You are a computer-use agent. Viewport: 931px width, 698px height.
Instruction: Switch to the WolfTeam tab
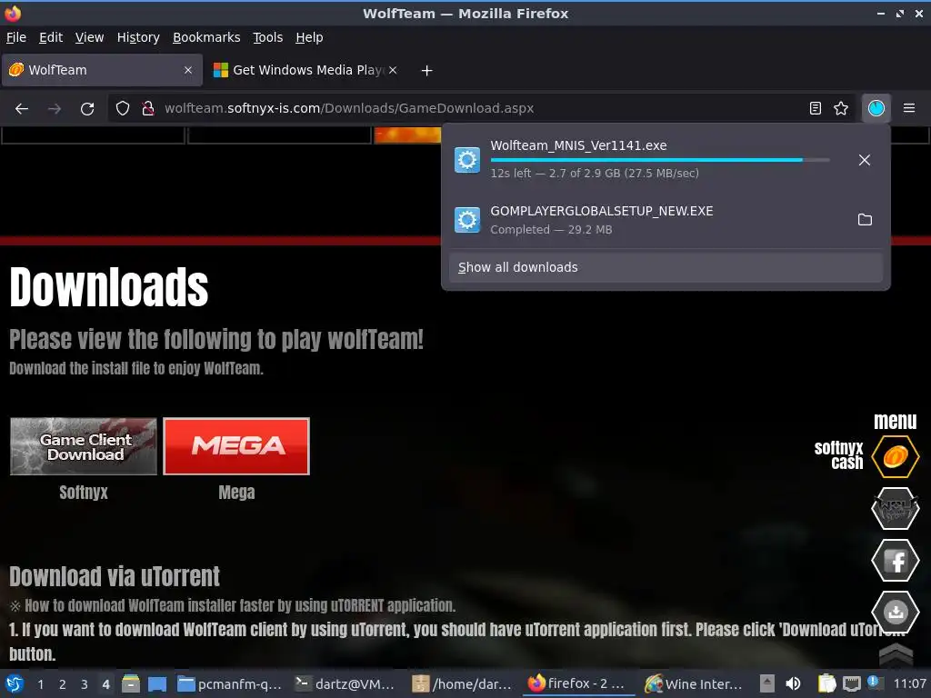(102, 70)
